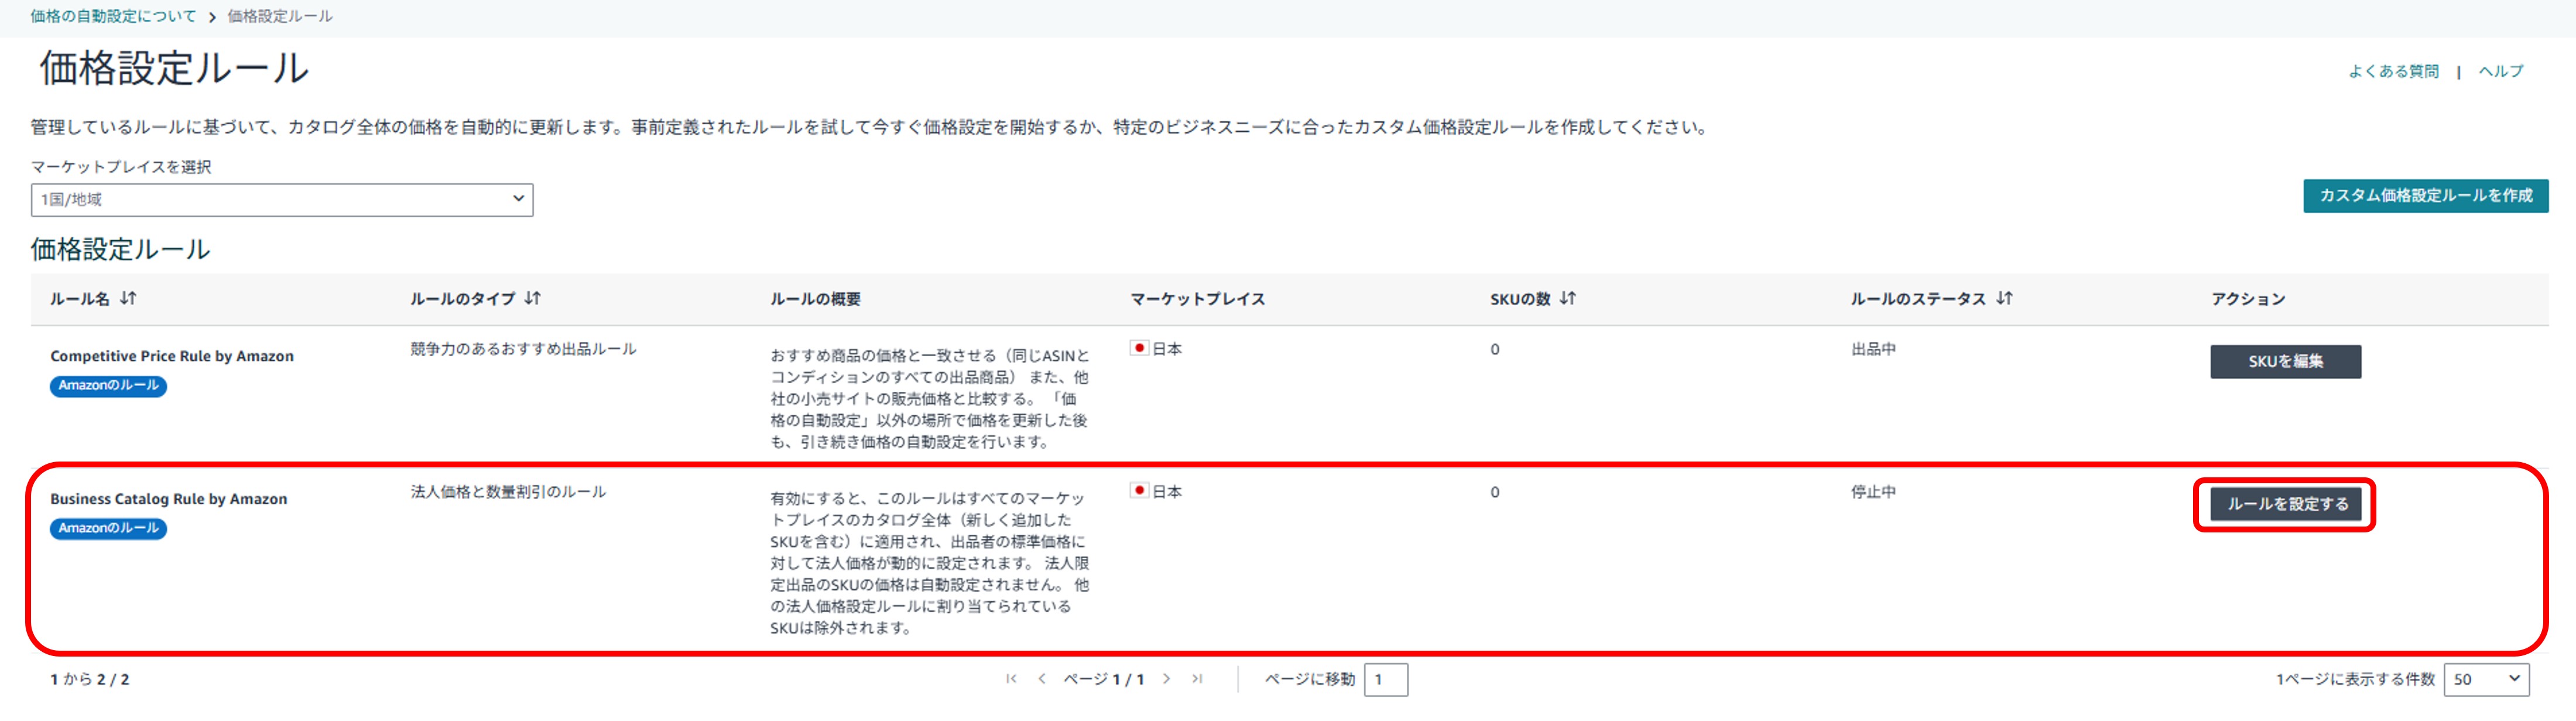Click Competitive Price Rule by Amazon name

pos(172,356)
